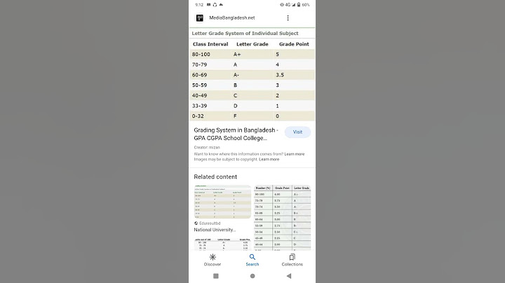Open the 'National University...' related caption

[x=215, y=230]
